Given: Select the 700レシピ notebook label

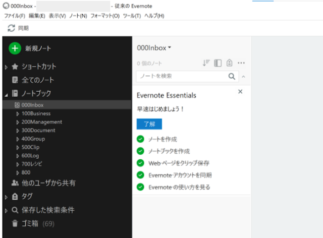Looking at the screenshot, I should [x=32, y=164].
